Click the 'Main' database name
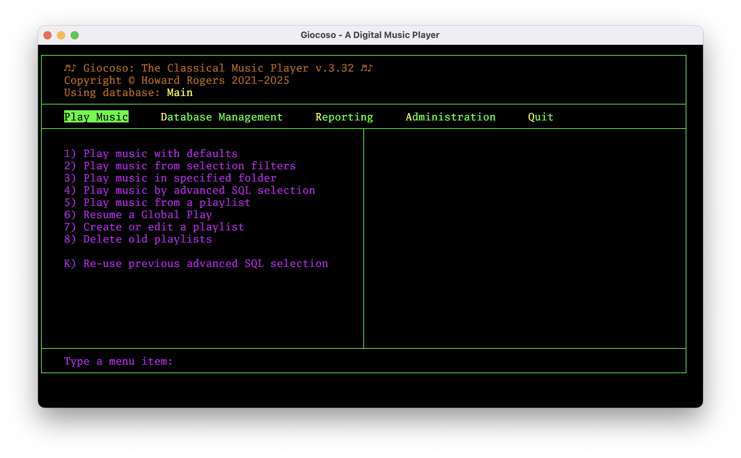The height and width of the screenshot is (458, 741). click(179, 92)
